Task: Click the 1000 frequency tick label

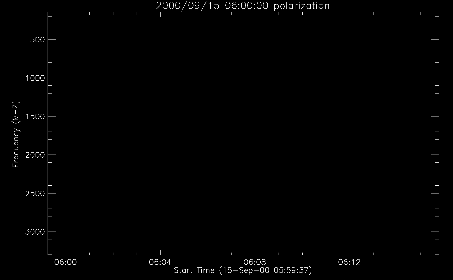Action: tap(35, 78)
